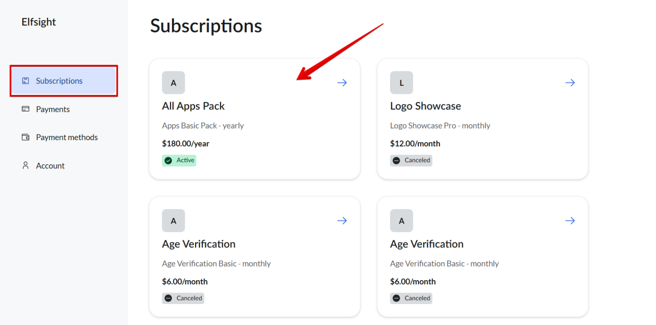
Task: Click the Payment methods wallet icon
Action: 26,137
